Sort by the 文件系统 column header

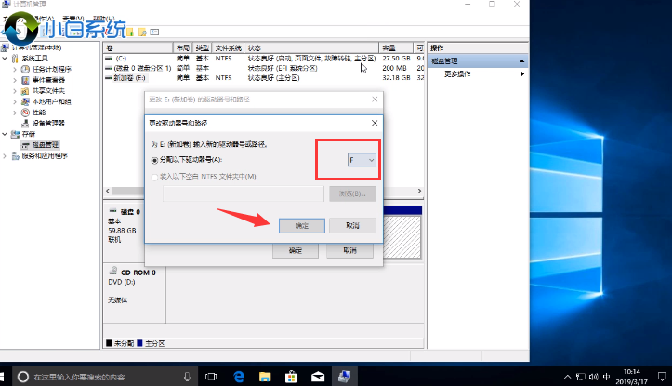(229, 47)
